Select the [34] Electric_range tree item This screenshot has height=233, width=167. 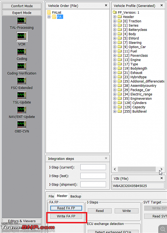tap(137, 94)
